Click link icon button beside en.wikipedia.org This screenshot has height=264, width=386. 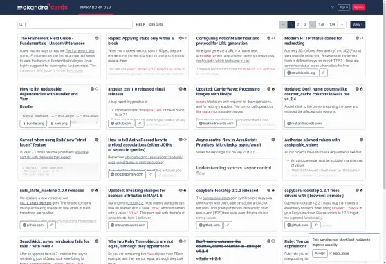click(x=323, y=73)
